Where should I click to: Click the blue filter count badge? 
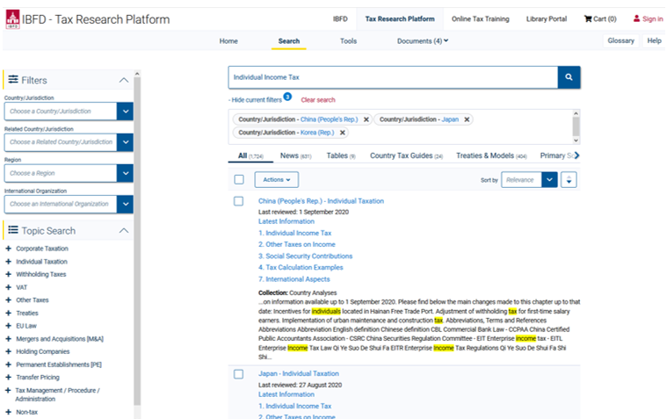click(x=287, y=97)
